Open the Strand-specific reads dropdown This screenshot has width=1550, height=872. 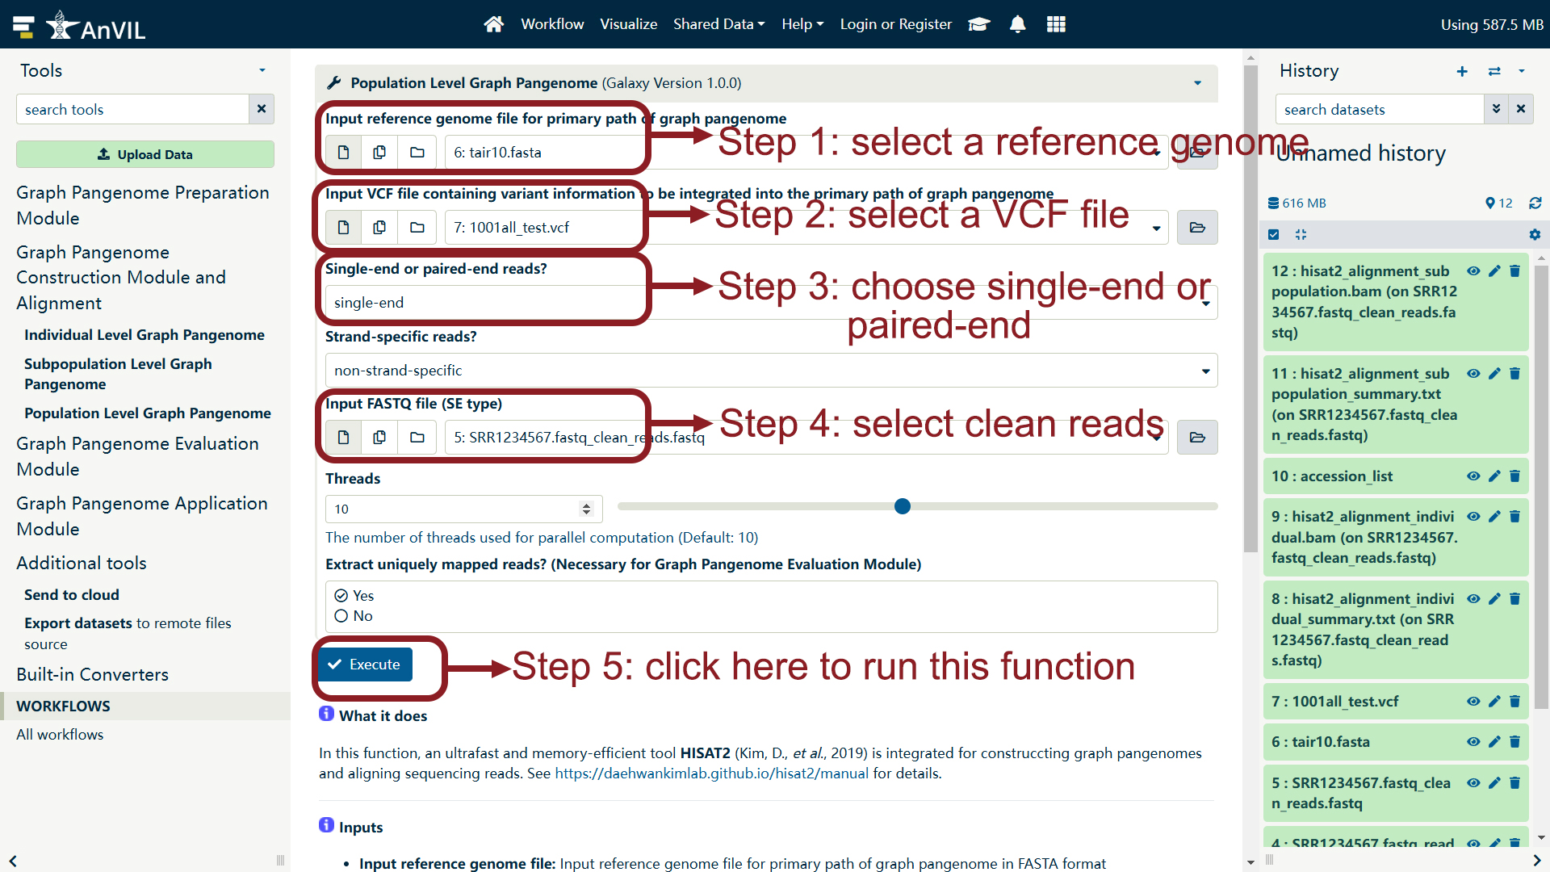(x=771, y=371)
